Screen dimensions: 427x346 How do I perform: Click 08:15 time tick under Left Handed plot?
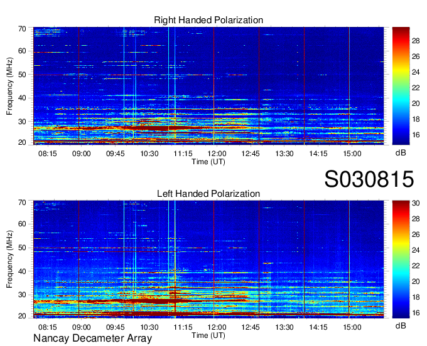coord(48,327)
